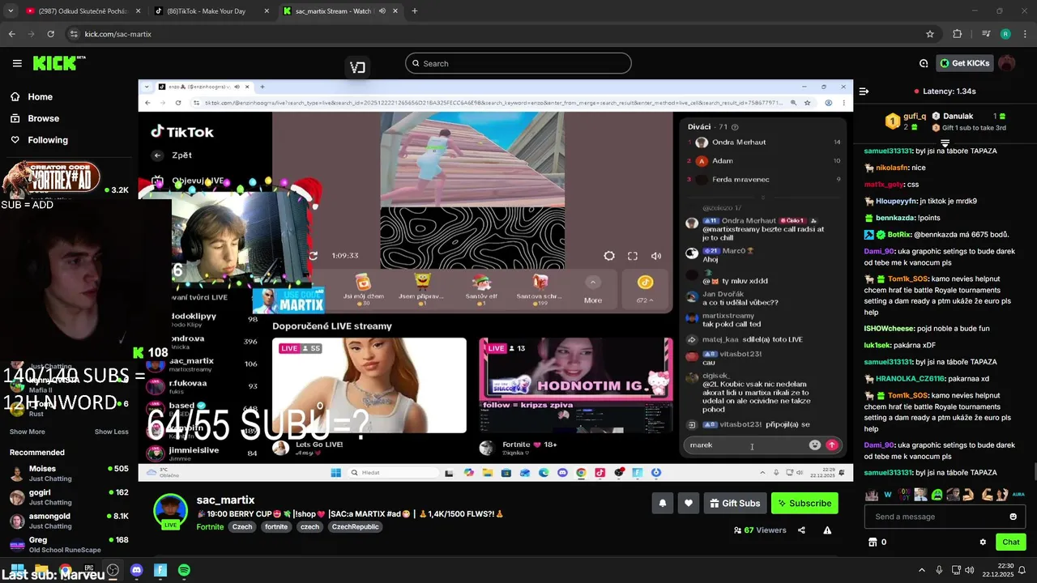Screen dimensions: 1037x583
Task: Click the Get KICKs button
Action: [964, 63]
